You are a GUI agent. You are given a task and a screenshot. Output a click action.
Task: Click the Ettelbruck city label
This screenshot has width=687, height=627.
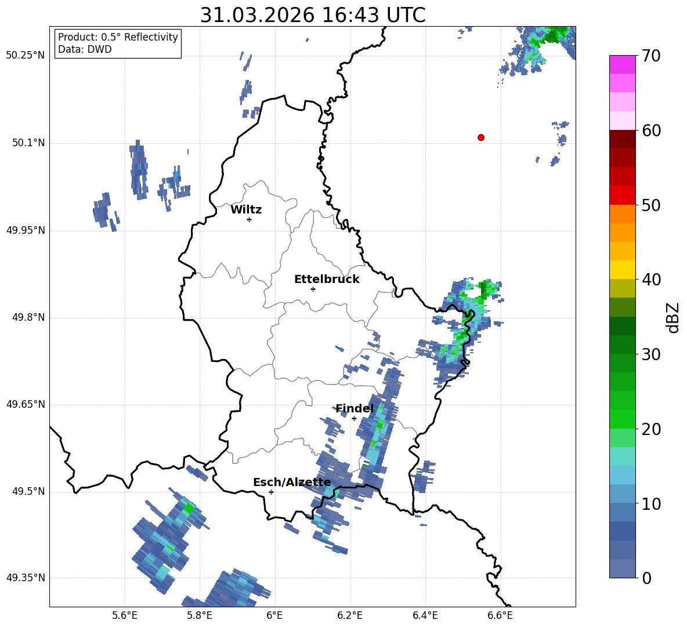(x=327, y=280)
